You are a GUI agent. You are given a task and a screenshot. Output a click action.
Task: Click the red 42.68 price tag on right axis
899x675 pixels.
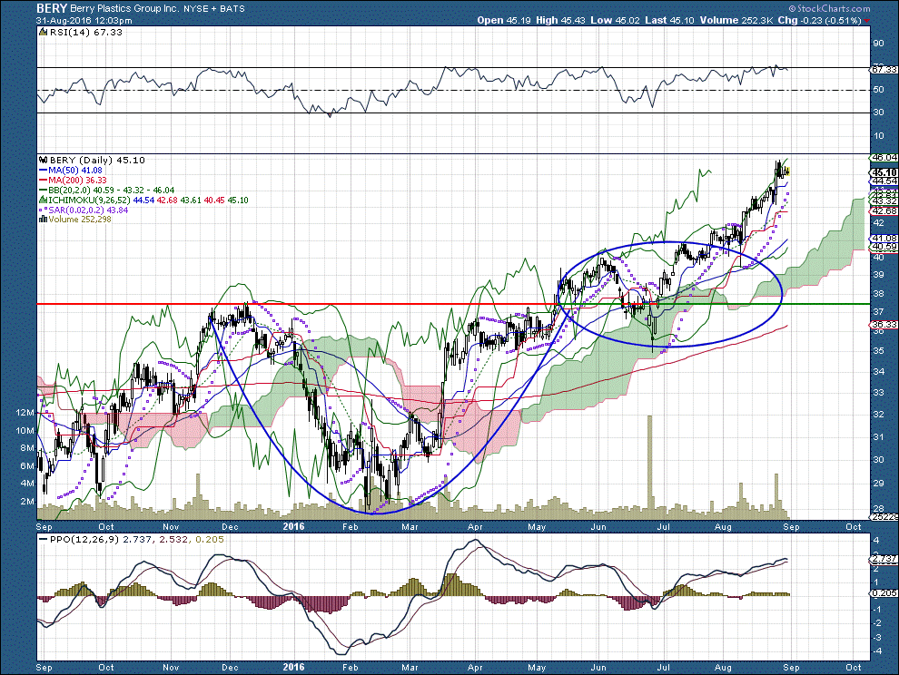884,210
